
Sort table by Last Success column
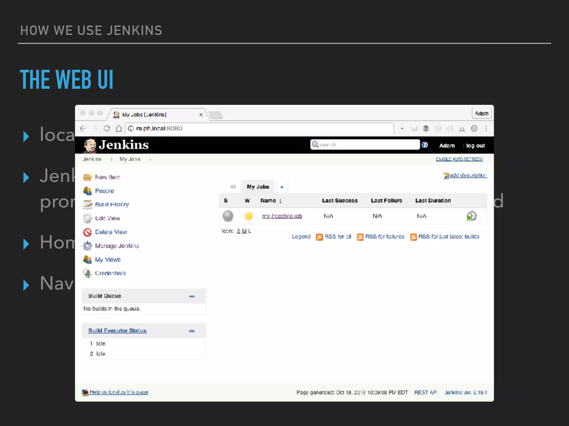click(x=340, y=201)
